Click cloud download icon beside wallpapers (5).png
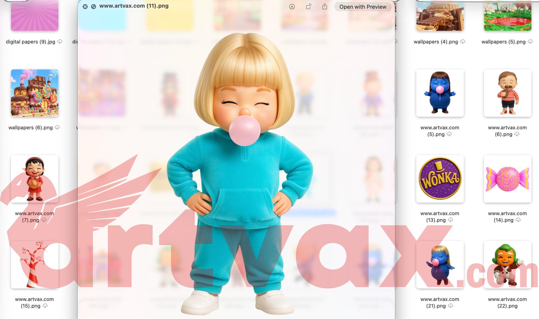Image resolution: width=539 pixels, height=319 pixels. coord(530,42)
